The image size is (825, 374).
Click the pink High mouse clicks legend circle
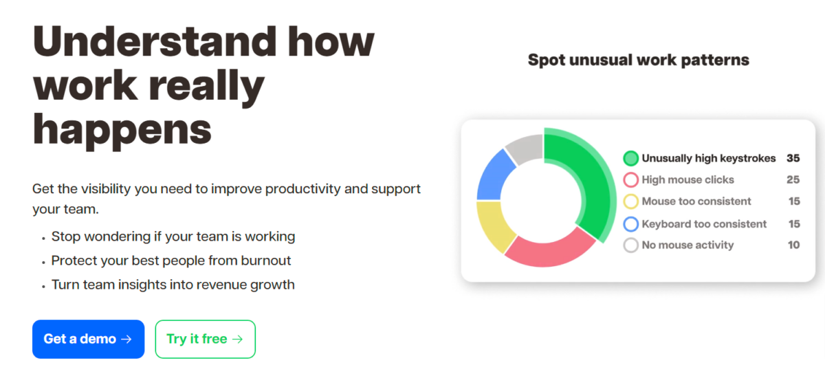click(x=631, y=180)
